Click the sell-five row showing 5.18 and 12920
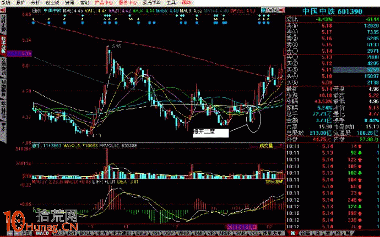380x237 pixels. [333, 26]
